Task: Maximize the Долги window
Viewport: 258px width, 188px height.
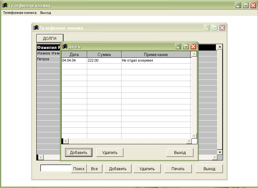Action: pos(186,47)
